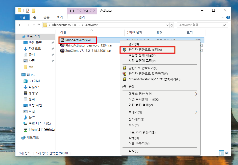
Task: Choose 이름 바꾸기(M) menu entry
Action: point(160,144)
